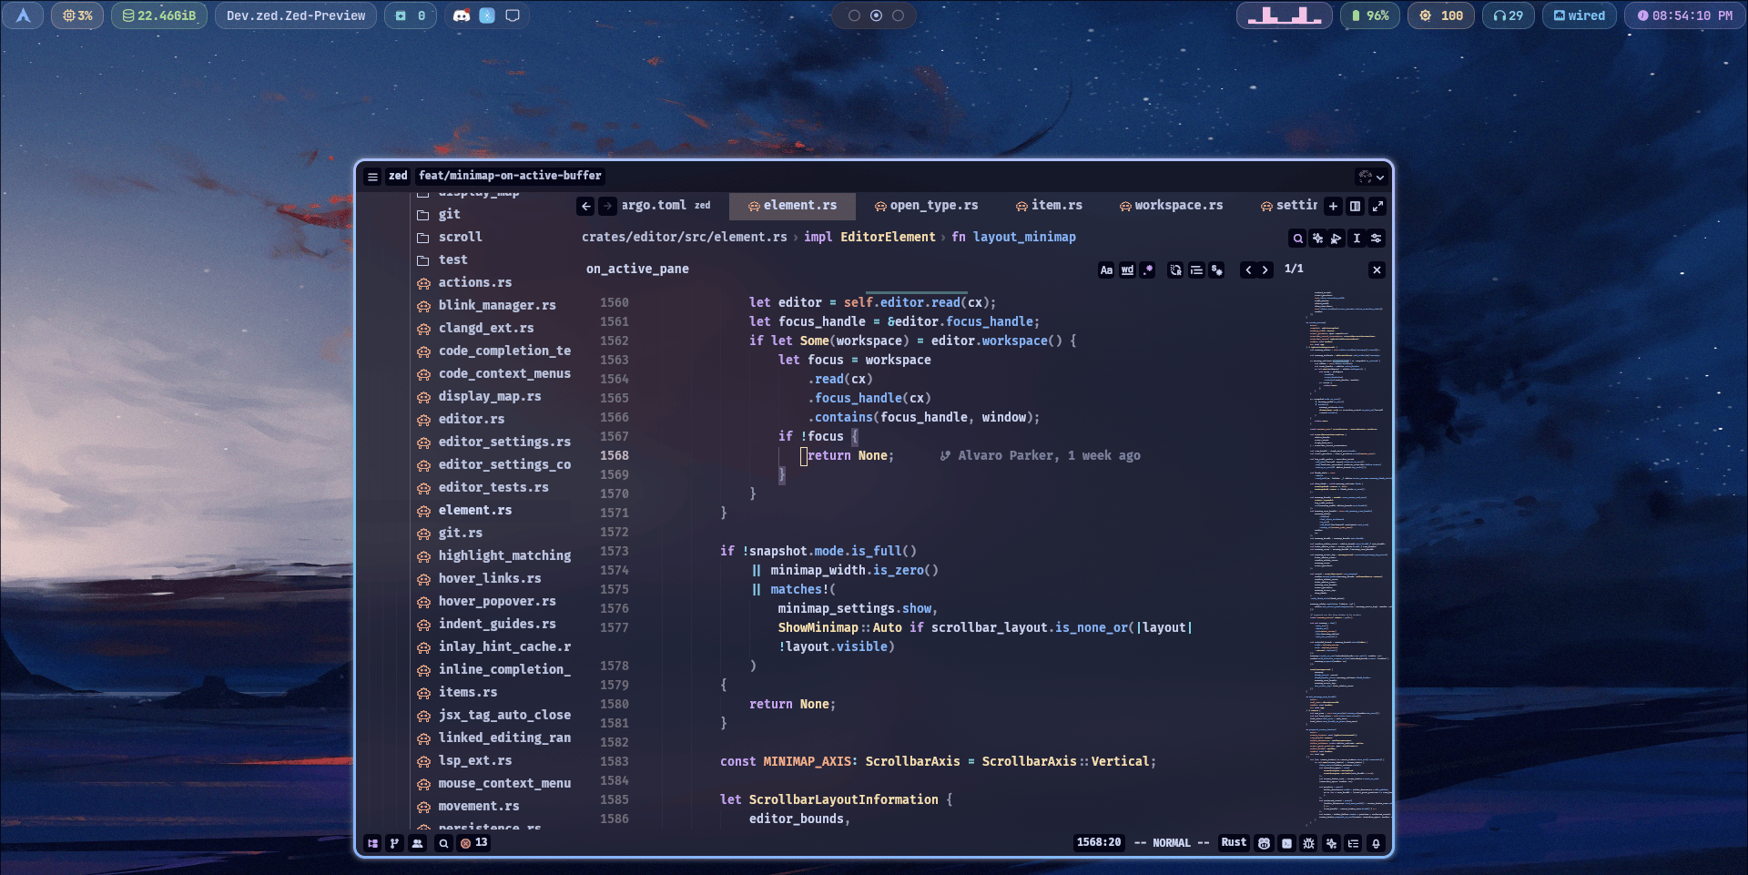Expand the scroll folder in the sidebar
1748x875 pixels.
[x=460, y=237]
